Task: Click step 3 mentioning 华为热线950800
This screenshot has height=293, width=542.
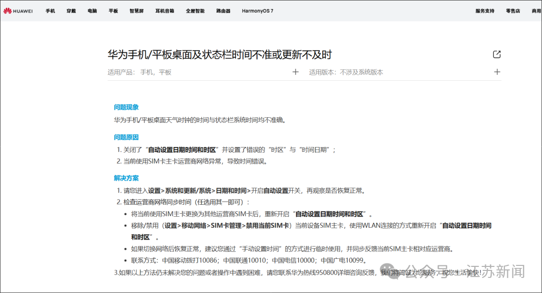Action: click(298, 272)
